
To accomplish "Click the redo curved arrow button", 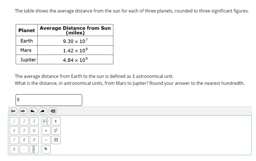I will [42, 111].
